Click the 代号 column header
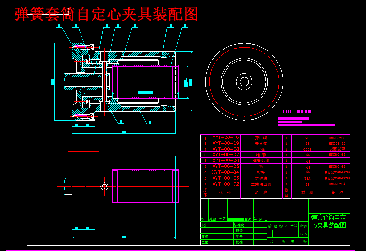 coord(225,192)
